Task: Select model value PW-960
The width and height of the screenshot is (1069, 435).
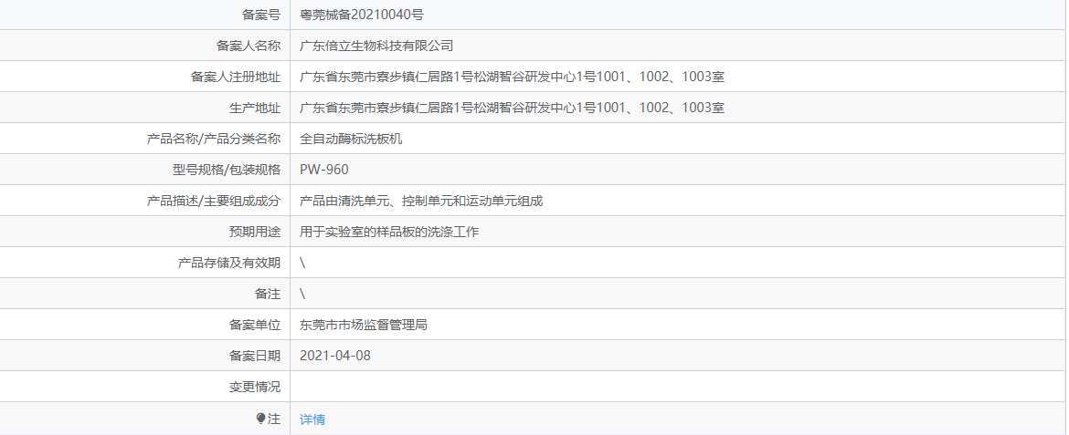Action: (x=323, y=170)
